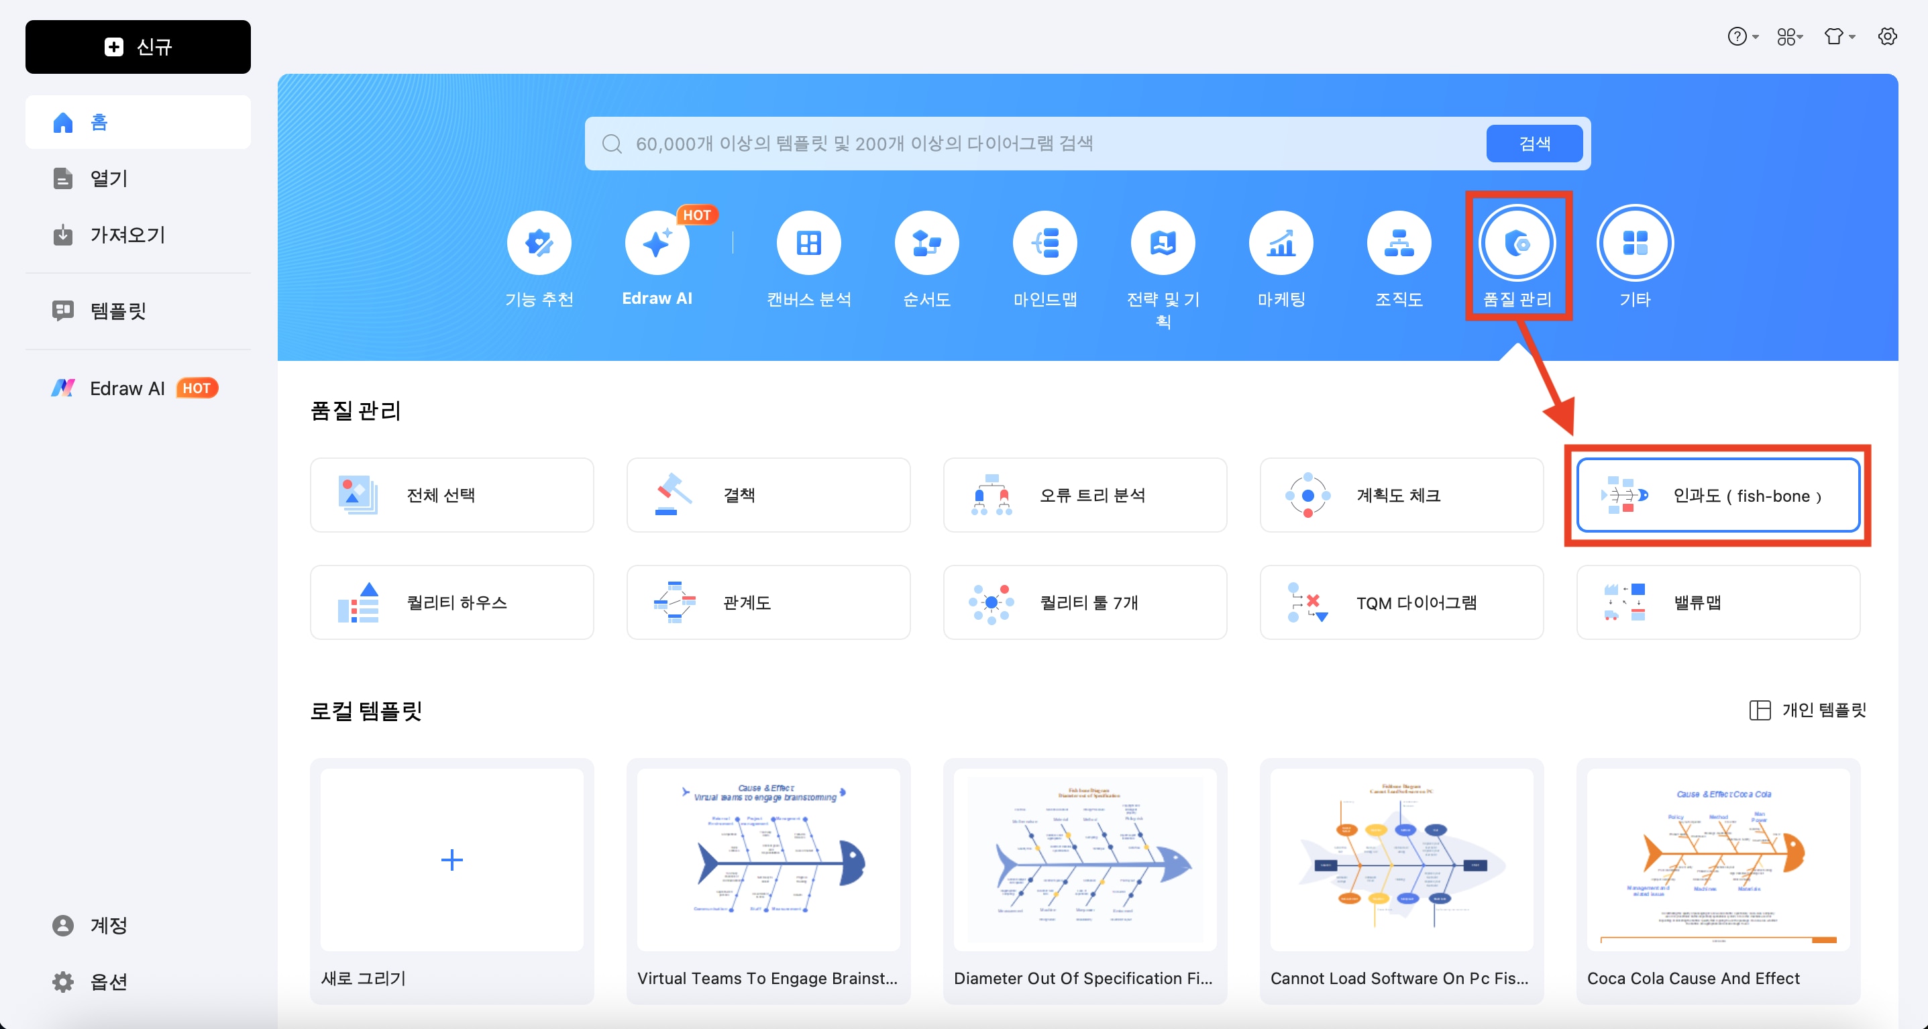The image size is (1928, 1029).
Task: Select the 캔버스 분석 category icon
Action: point(808,243)
